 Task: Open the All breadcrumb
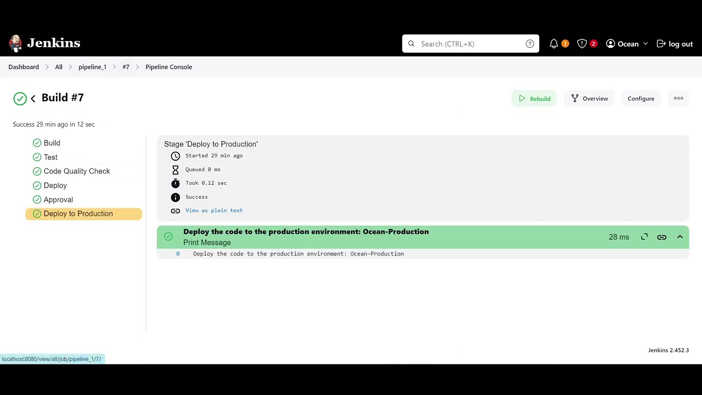pos(59,67)
